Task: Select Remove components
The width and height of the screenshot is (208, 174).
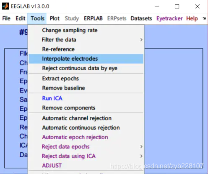Action: tap(86, 108)
